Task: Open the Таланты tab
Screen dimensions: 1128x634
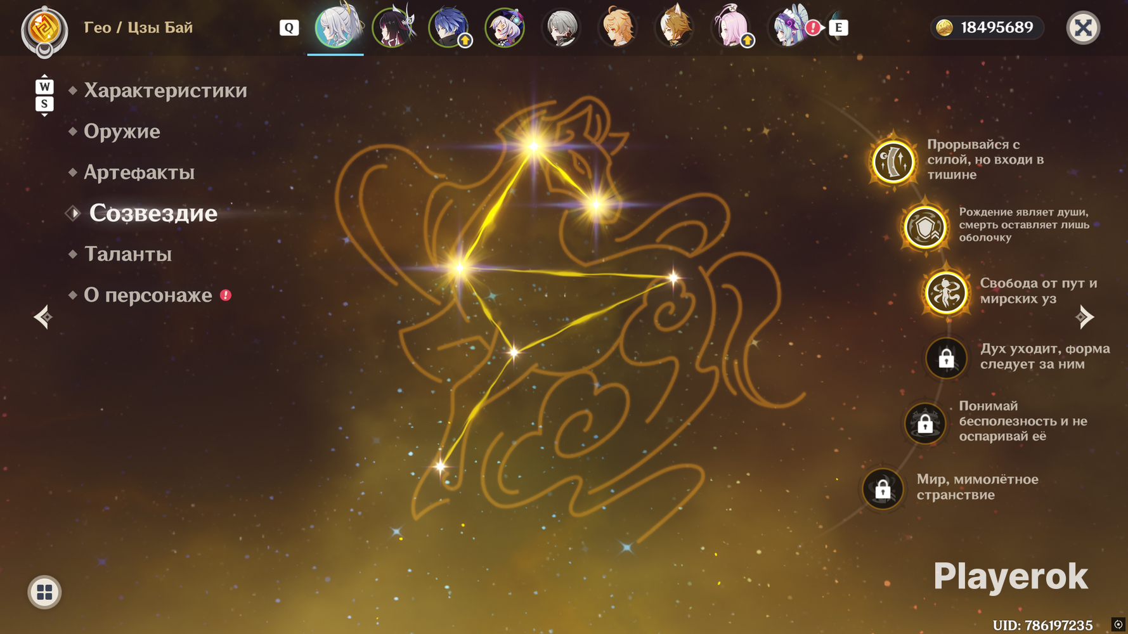Action: coord(127,254)
